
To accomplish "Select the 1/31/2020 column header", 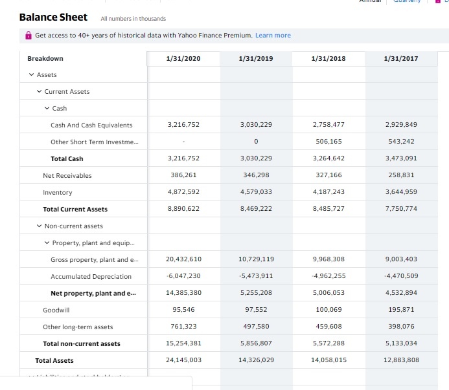I will point(183,59).
